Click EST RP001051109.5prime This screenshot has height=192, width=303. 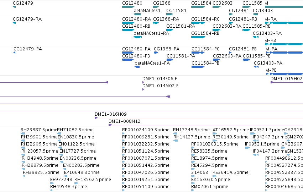coord(146,187)
